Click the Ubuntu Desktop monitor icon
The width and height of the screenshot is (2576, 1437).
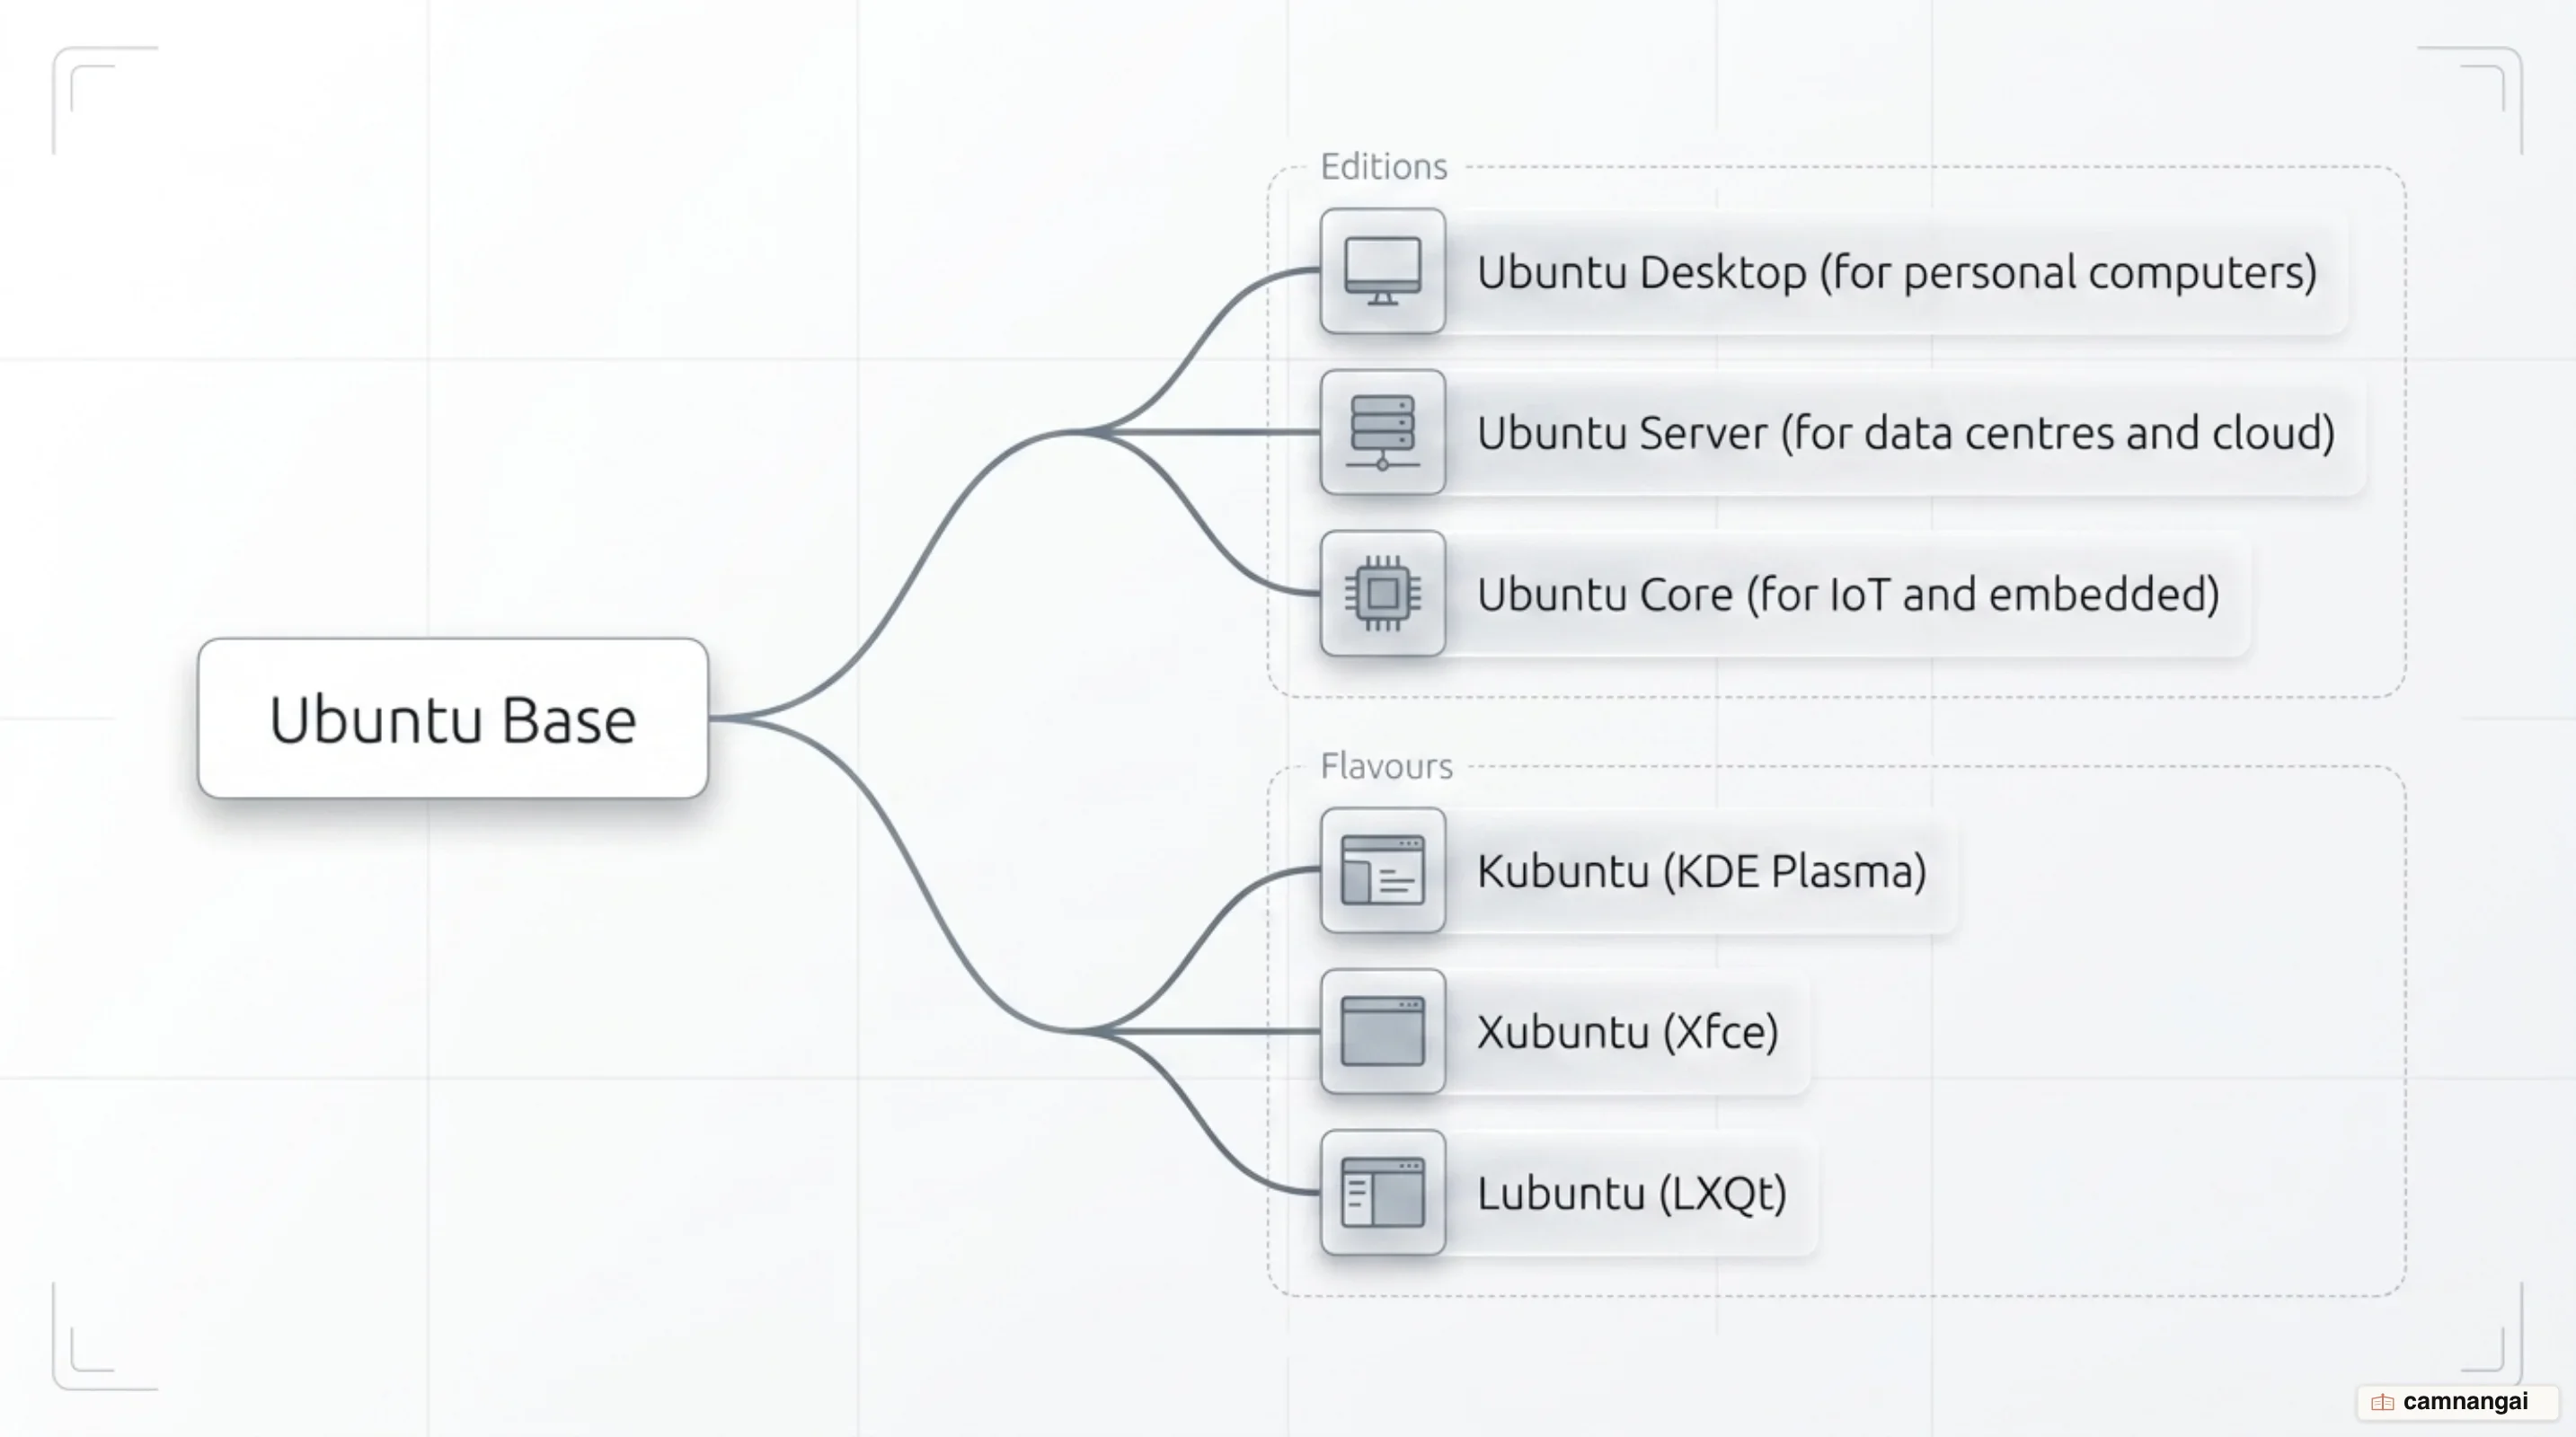[1382, 271]
